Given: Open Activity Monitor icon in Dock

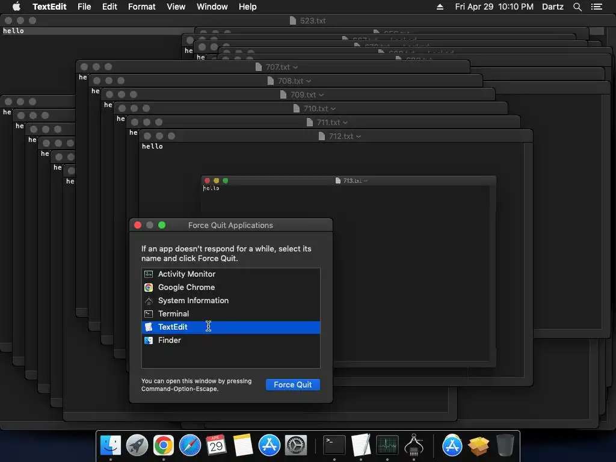Looking at the screenshot, I should coord(387,445).
